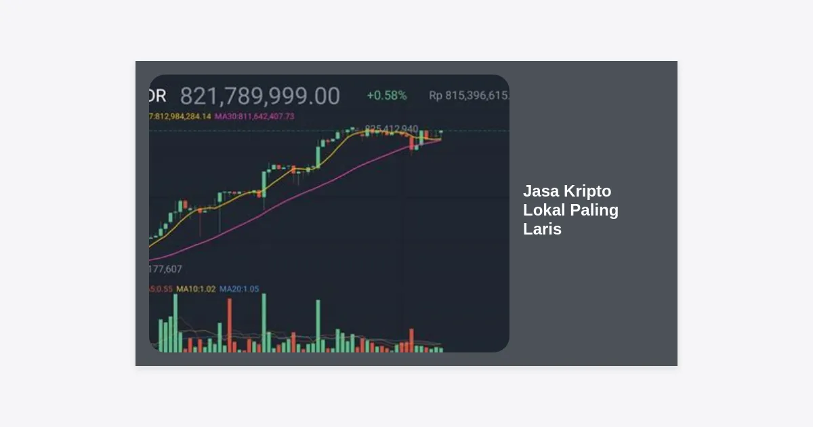
Task: Click the IDR pair label beside price
Action: 157,96
